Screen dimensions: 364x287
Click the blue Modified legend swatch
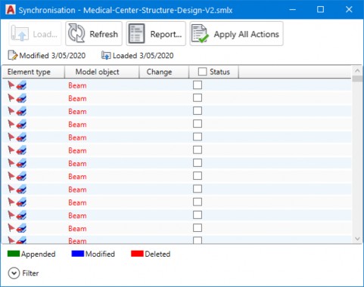(x=78, y=254)
